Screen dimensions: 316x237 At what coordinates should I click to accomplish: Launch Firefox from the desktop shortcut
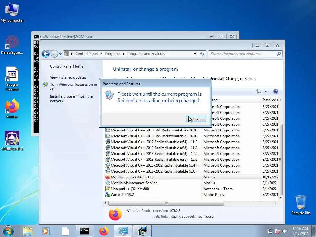(x=12, y=109)
